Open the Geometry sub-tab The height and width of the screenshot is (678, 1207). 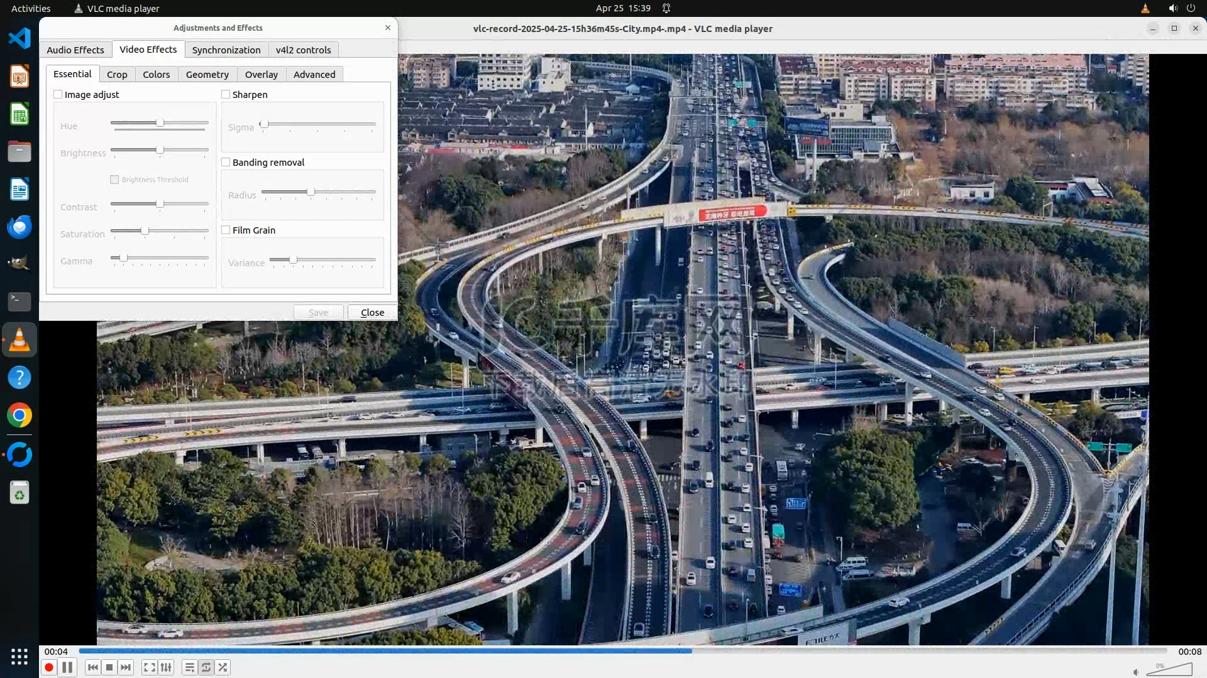(x=207, y=74)
